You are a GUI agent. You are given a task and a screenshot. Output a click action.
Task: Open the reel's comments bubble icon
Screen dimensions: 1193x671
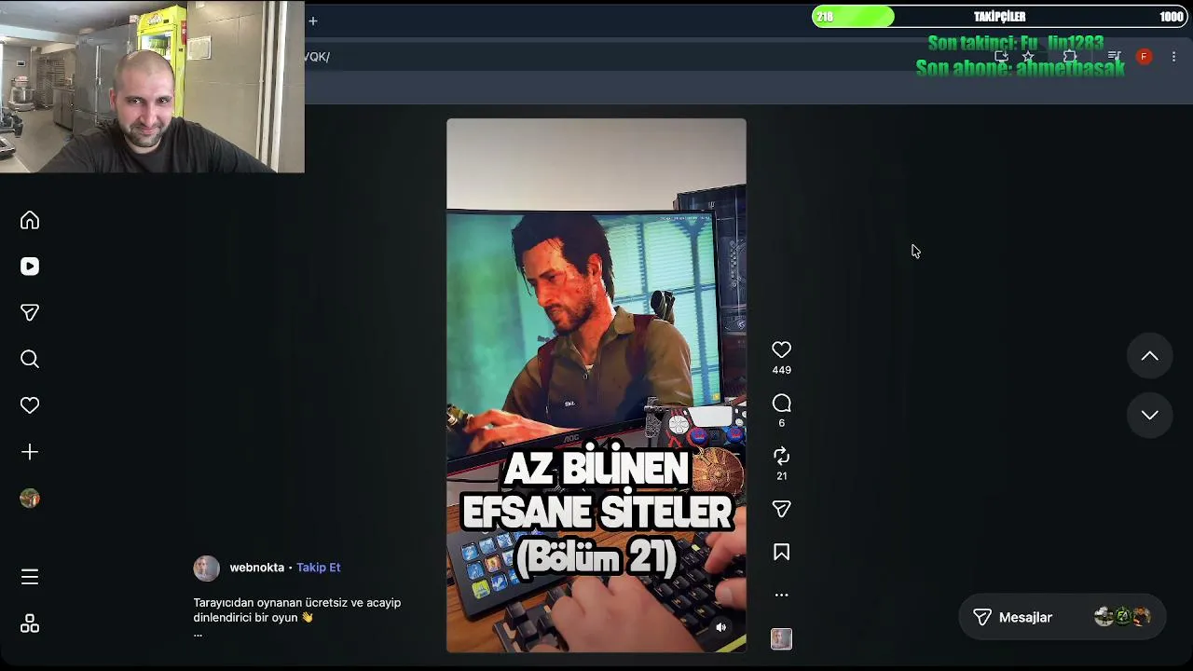coord(781,404)
